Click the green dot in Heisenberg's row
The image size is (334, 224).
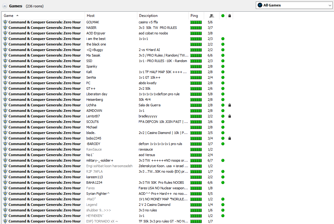coord(223,100)
